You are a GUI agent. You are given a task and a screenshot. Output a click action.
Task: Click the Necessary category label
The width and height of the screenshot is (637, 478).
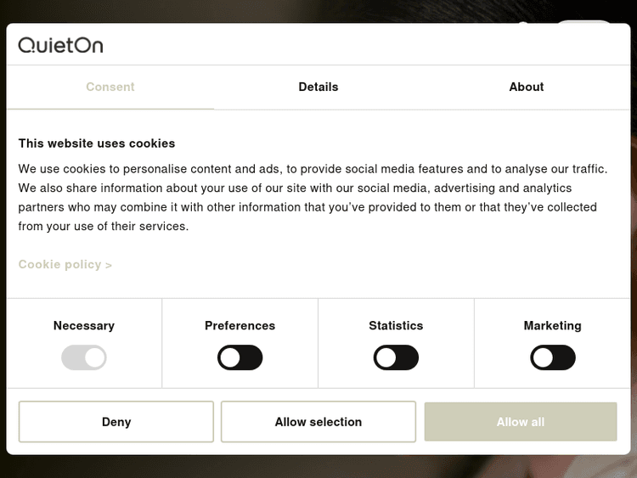[84, 325]
